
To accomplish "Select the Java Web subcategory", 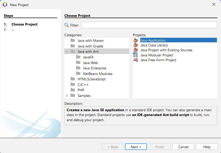I will coord(90,63).
